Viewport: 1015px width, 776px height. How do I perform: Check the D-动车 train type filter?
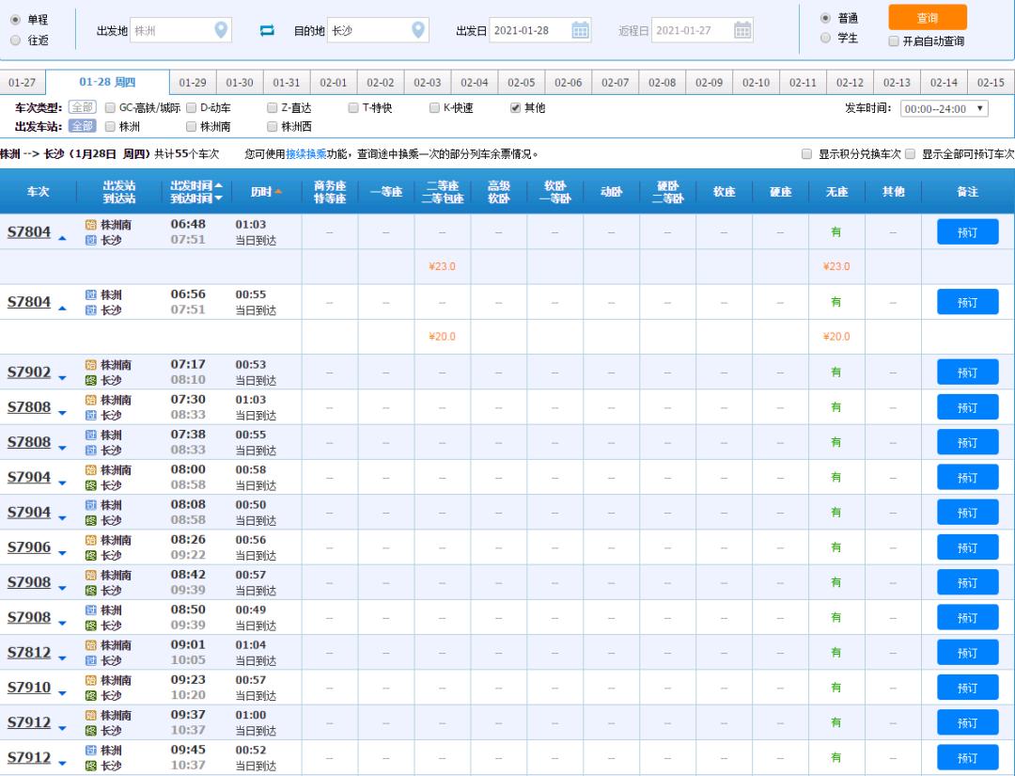tap(191, 107)
